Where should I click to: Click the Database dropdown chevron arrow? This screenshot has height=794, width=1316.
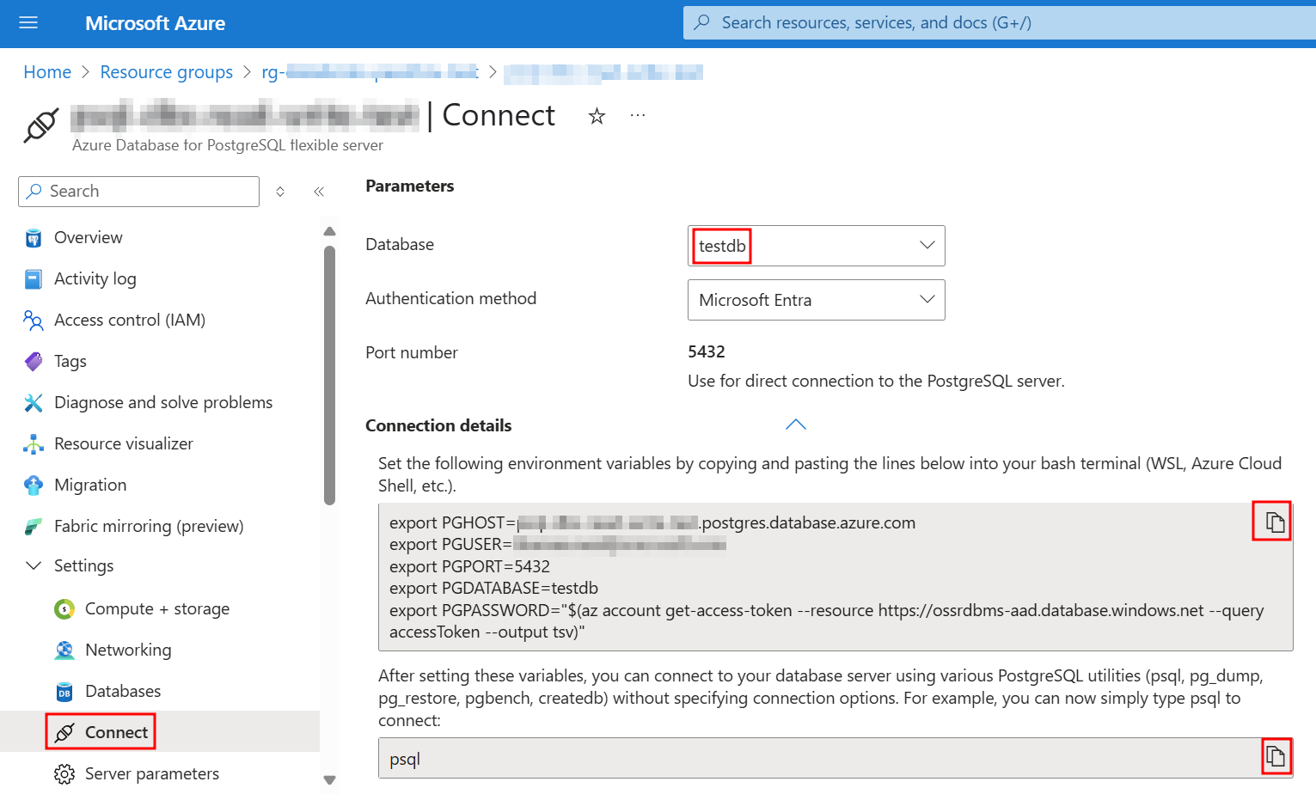point(927,245)
